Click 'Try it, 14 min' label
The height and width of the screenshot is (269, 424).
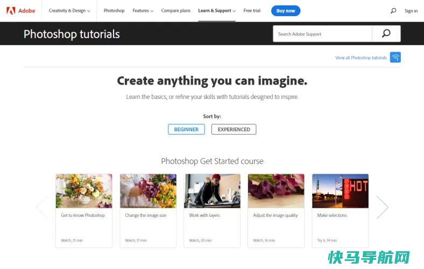327,240
